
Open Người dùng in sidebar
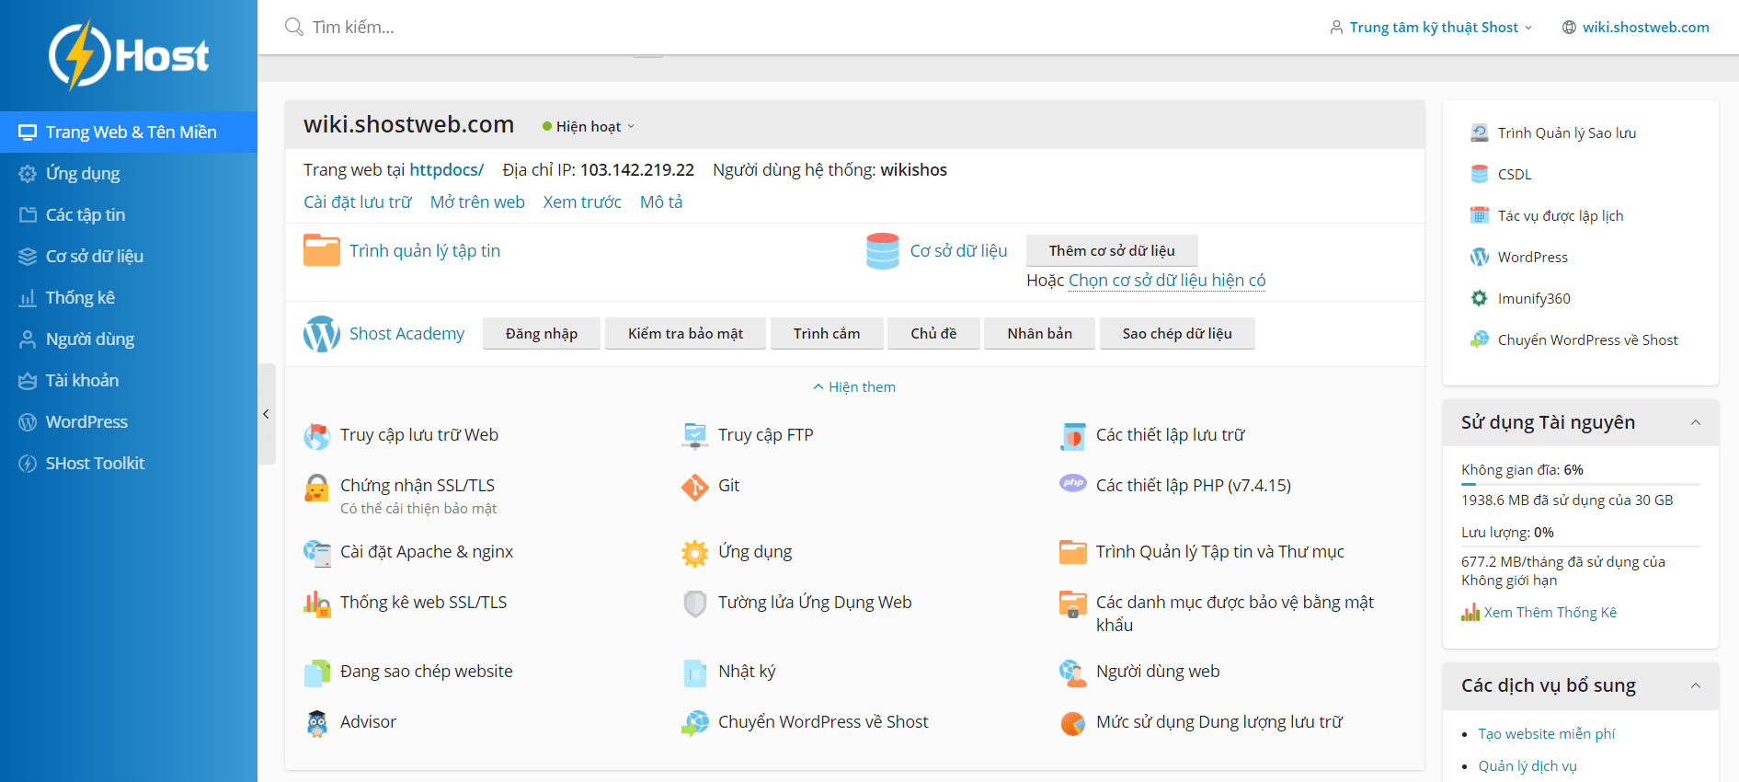click(129, 339)
